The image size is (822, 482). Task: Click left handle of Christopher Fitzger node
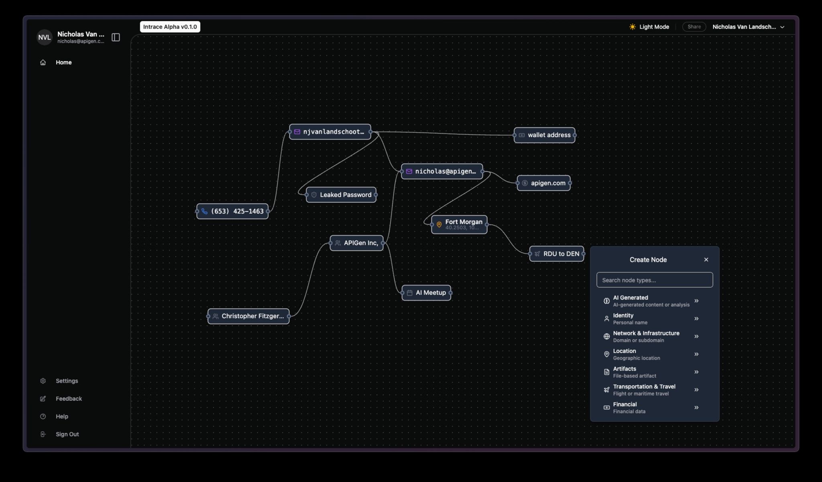[208, 316]
